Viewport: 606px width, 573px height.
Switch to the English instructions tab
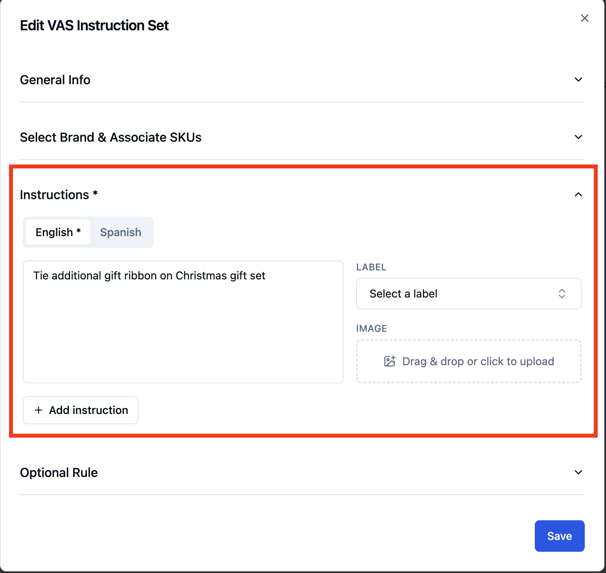coord(58,232)
